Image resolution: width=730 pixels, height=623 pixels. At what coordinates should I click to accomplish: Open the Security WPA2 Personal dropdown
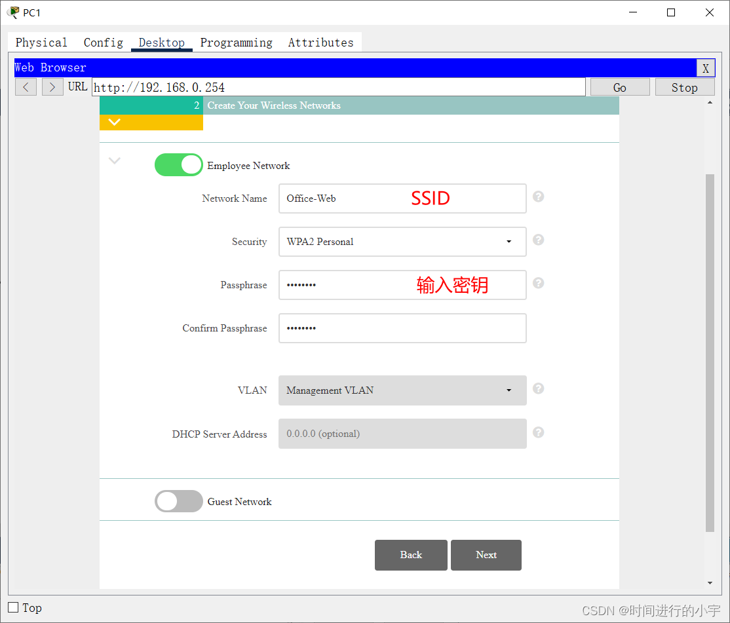[402, 242]
